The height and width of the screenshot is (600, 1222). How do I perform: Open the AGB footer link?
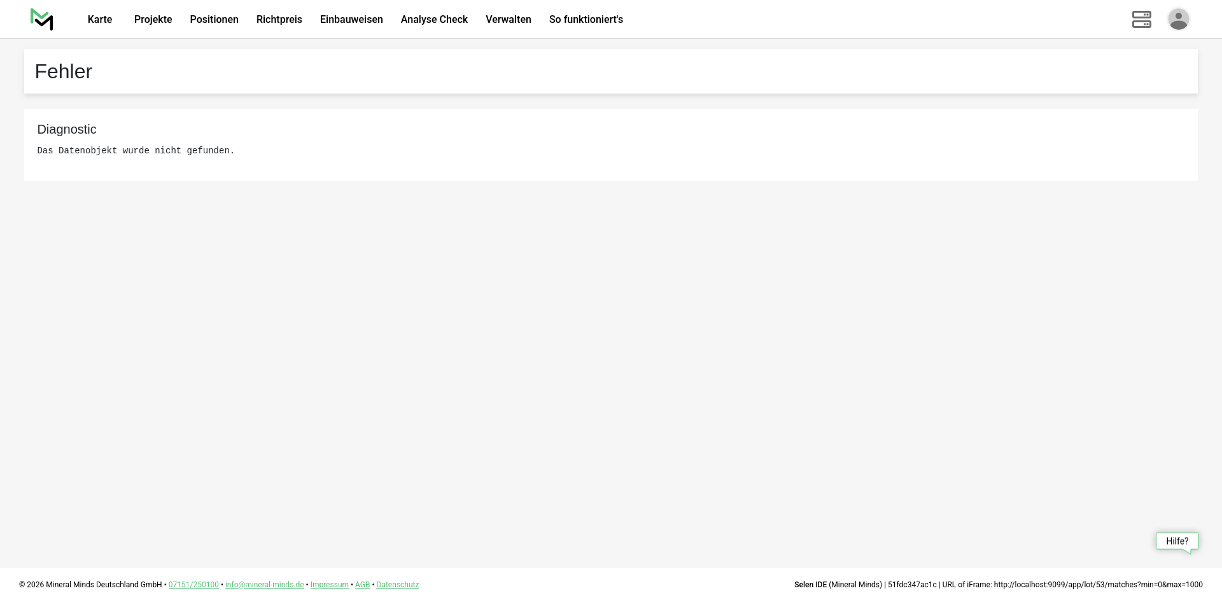pyautogui.click(x=362, y=585)
